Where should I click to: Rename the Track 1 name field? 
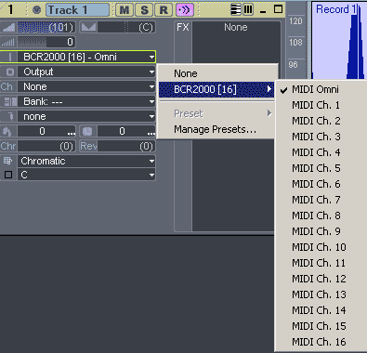pyautogui.click(x=77, y=10)
